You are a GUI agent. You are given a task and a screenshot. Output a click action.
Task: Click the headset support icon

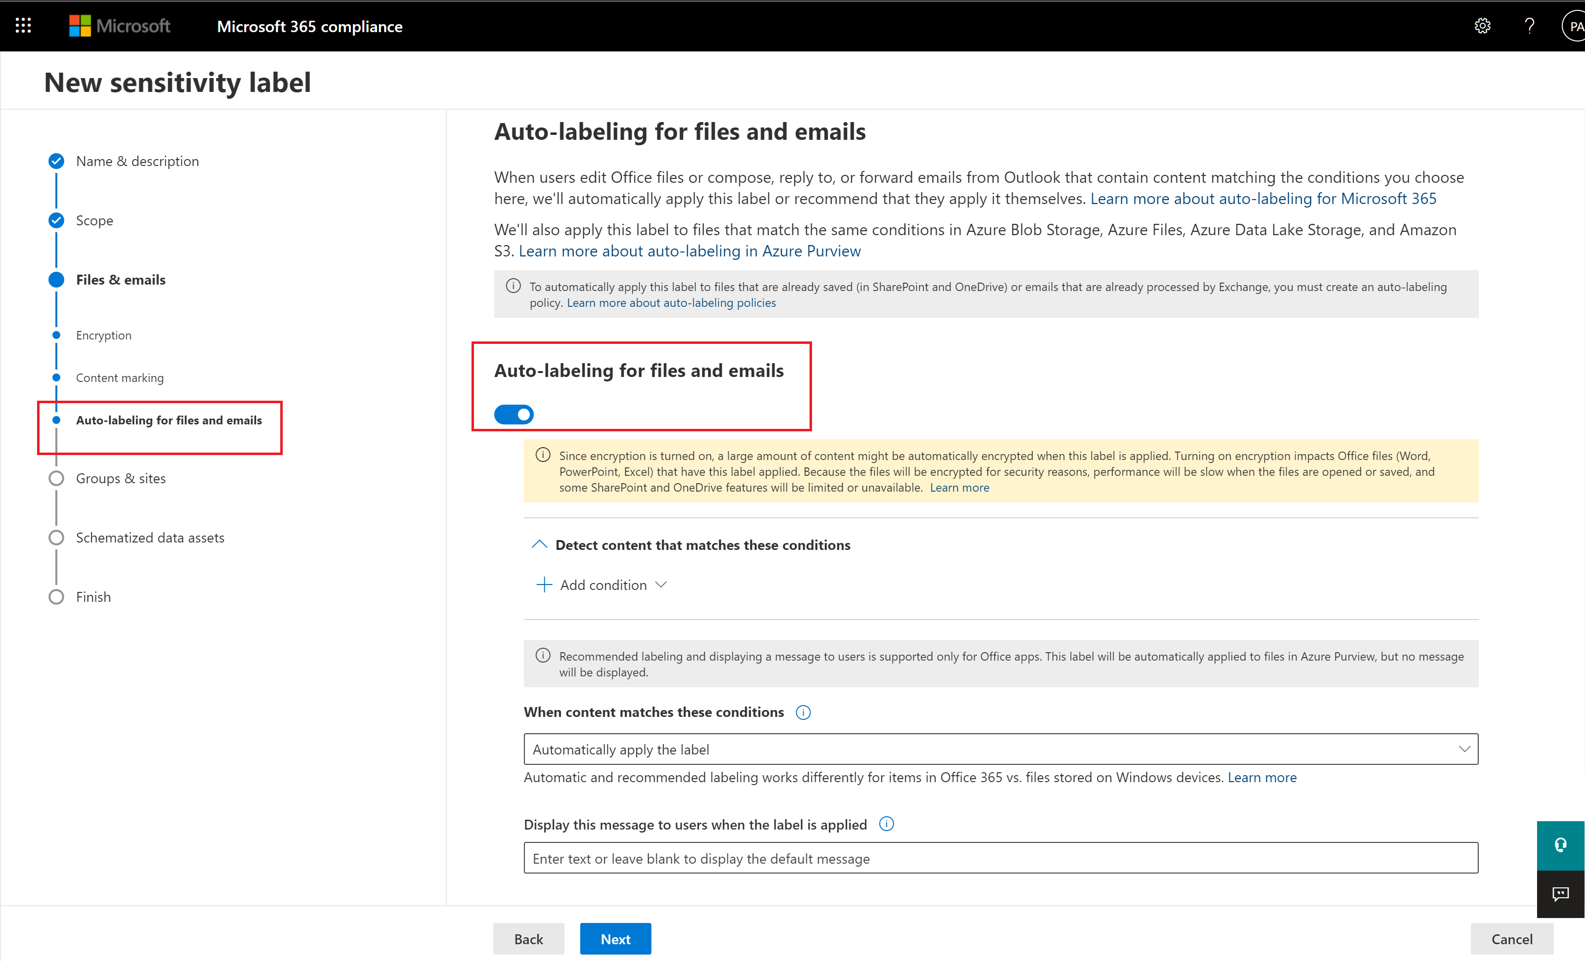pos(1560,845)
